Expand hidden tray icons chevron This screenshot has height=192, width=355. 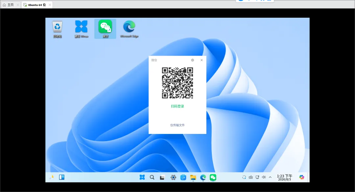pyautogui.click(x=270, y=177)
